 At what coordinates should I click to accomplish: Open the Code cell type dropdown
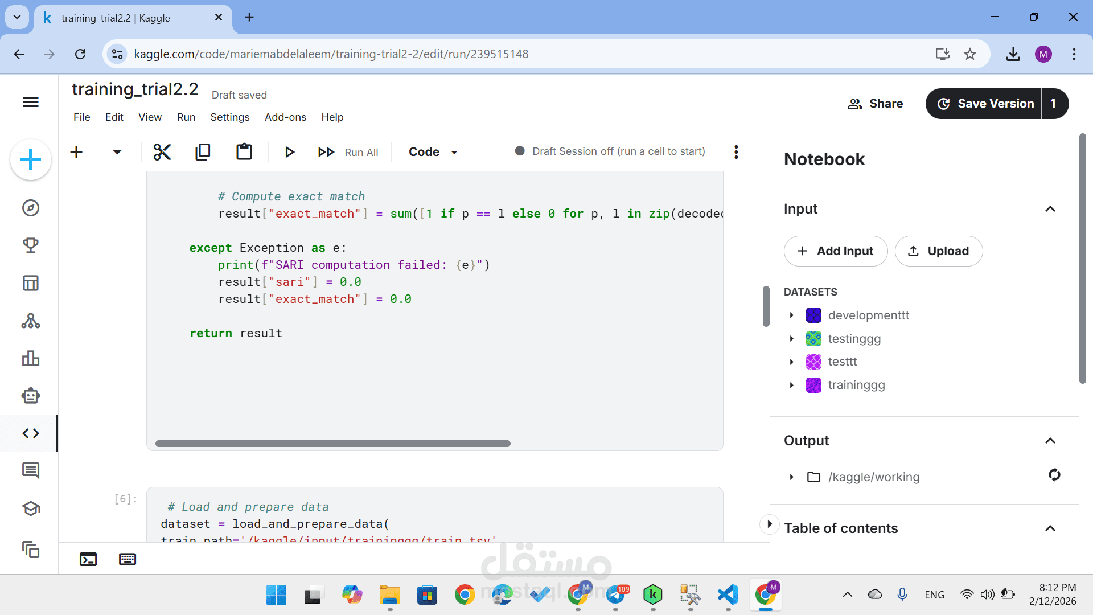433,152
